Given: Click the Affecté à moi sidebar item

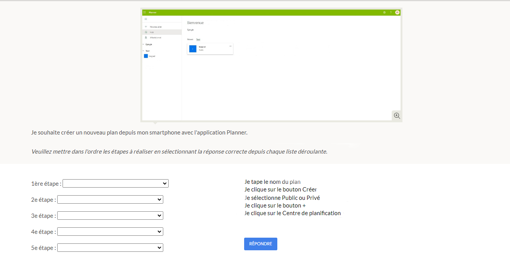Looking at the screenshot, I should click(x=155, y=37).
